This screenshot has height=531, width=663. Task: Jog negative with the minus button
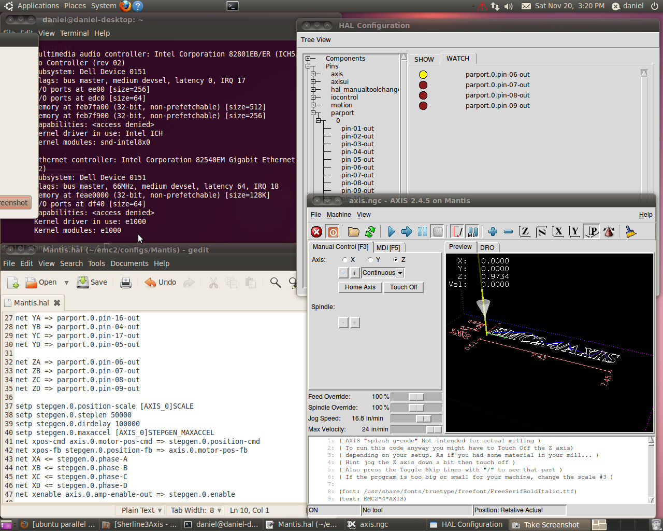coord(343,273)
